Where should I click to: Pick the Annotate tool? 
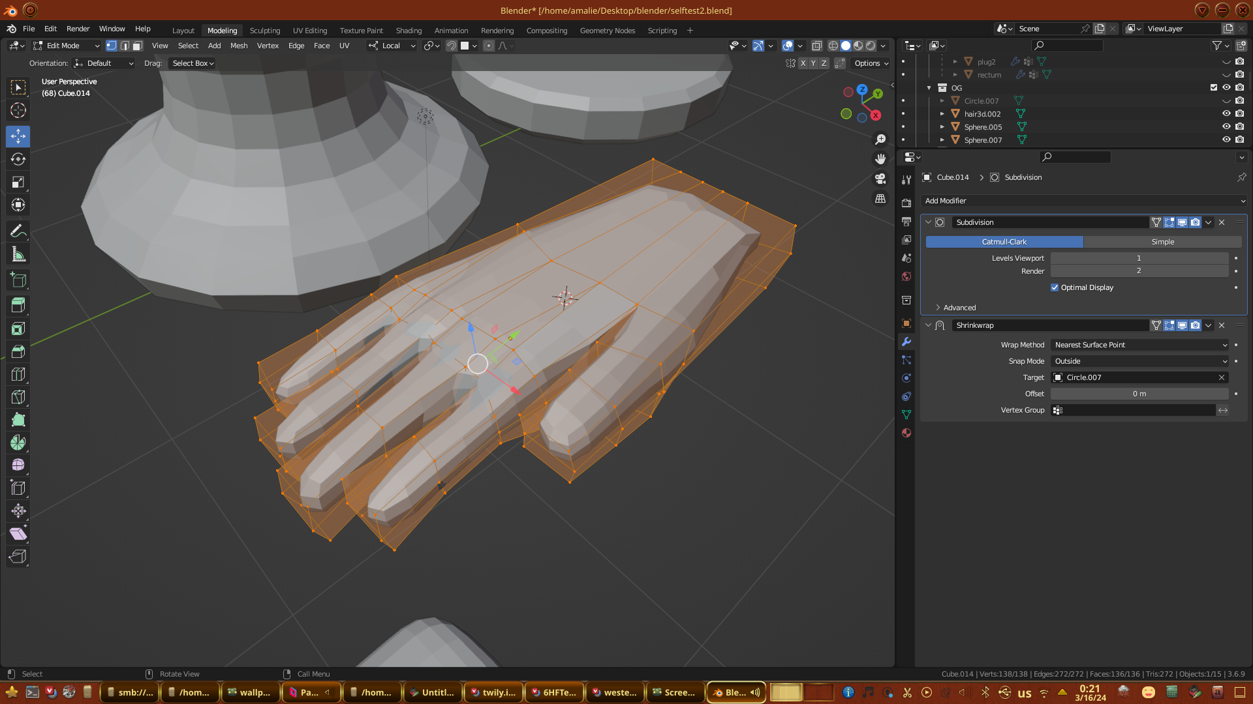point(18,231)
